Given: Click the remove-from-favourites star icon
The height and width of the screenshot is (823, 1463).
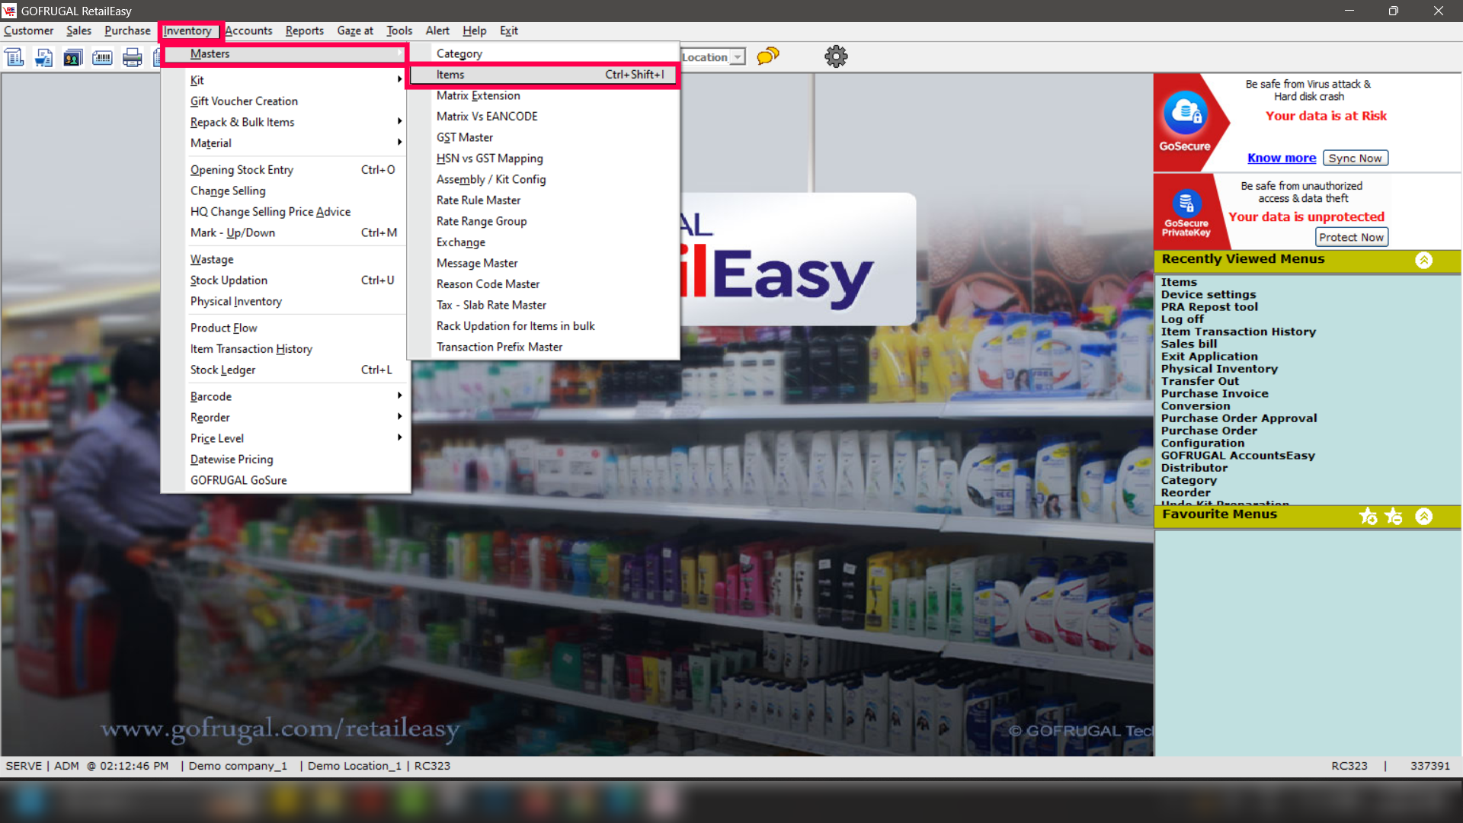Looking at the screenshot, I should [x=1394, y=517].
